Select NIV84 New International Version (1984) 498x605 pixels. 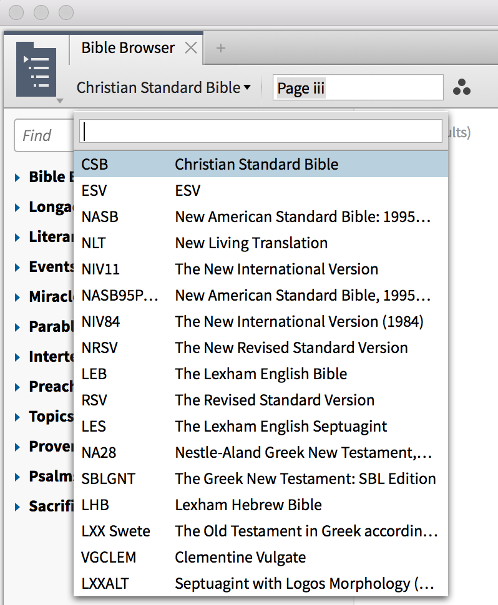click(261, 322)
